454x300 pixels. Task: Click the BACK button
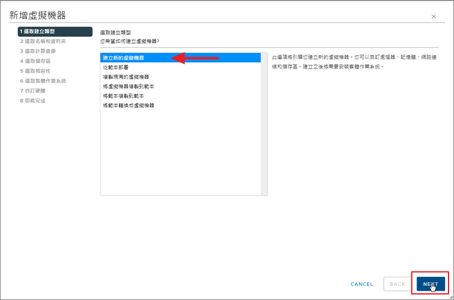[x=398, y=284]
